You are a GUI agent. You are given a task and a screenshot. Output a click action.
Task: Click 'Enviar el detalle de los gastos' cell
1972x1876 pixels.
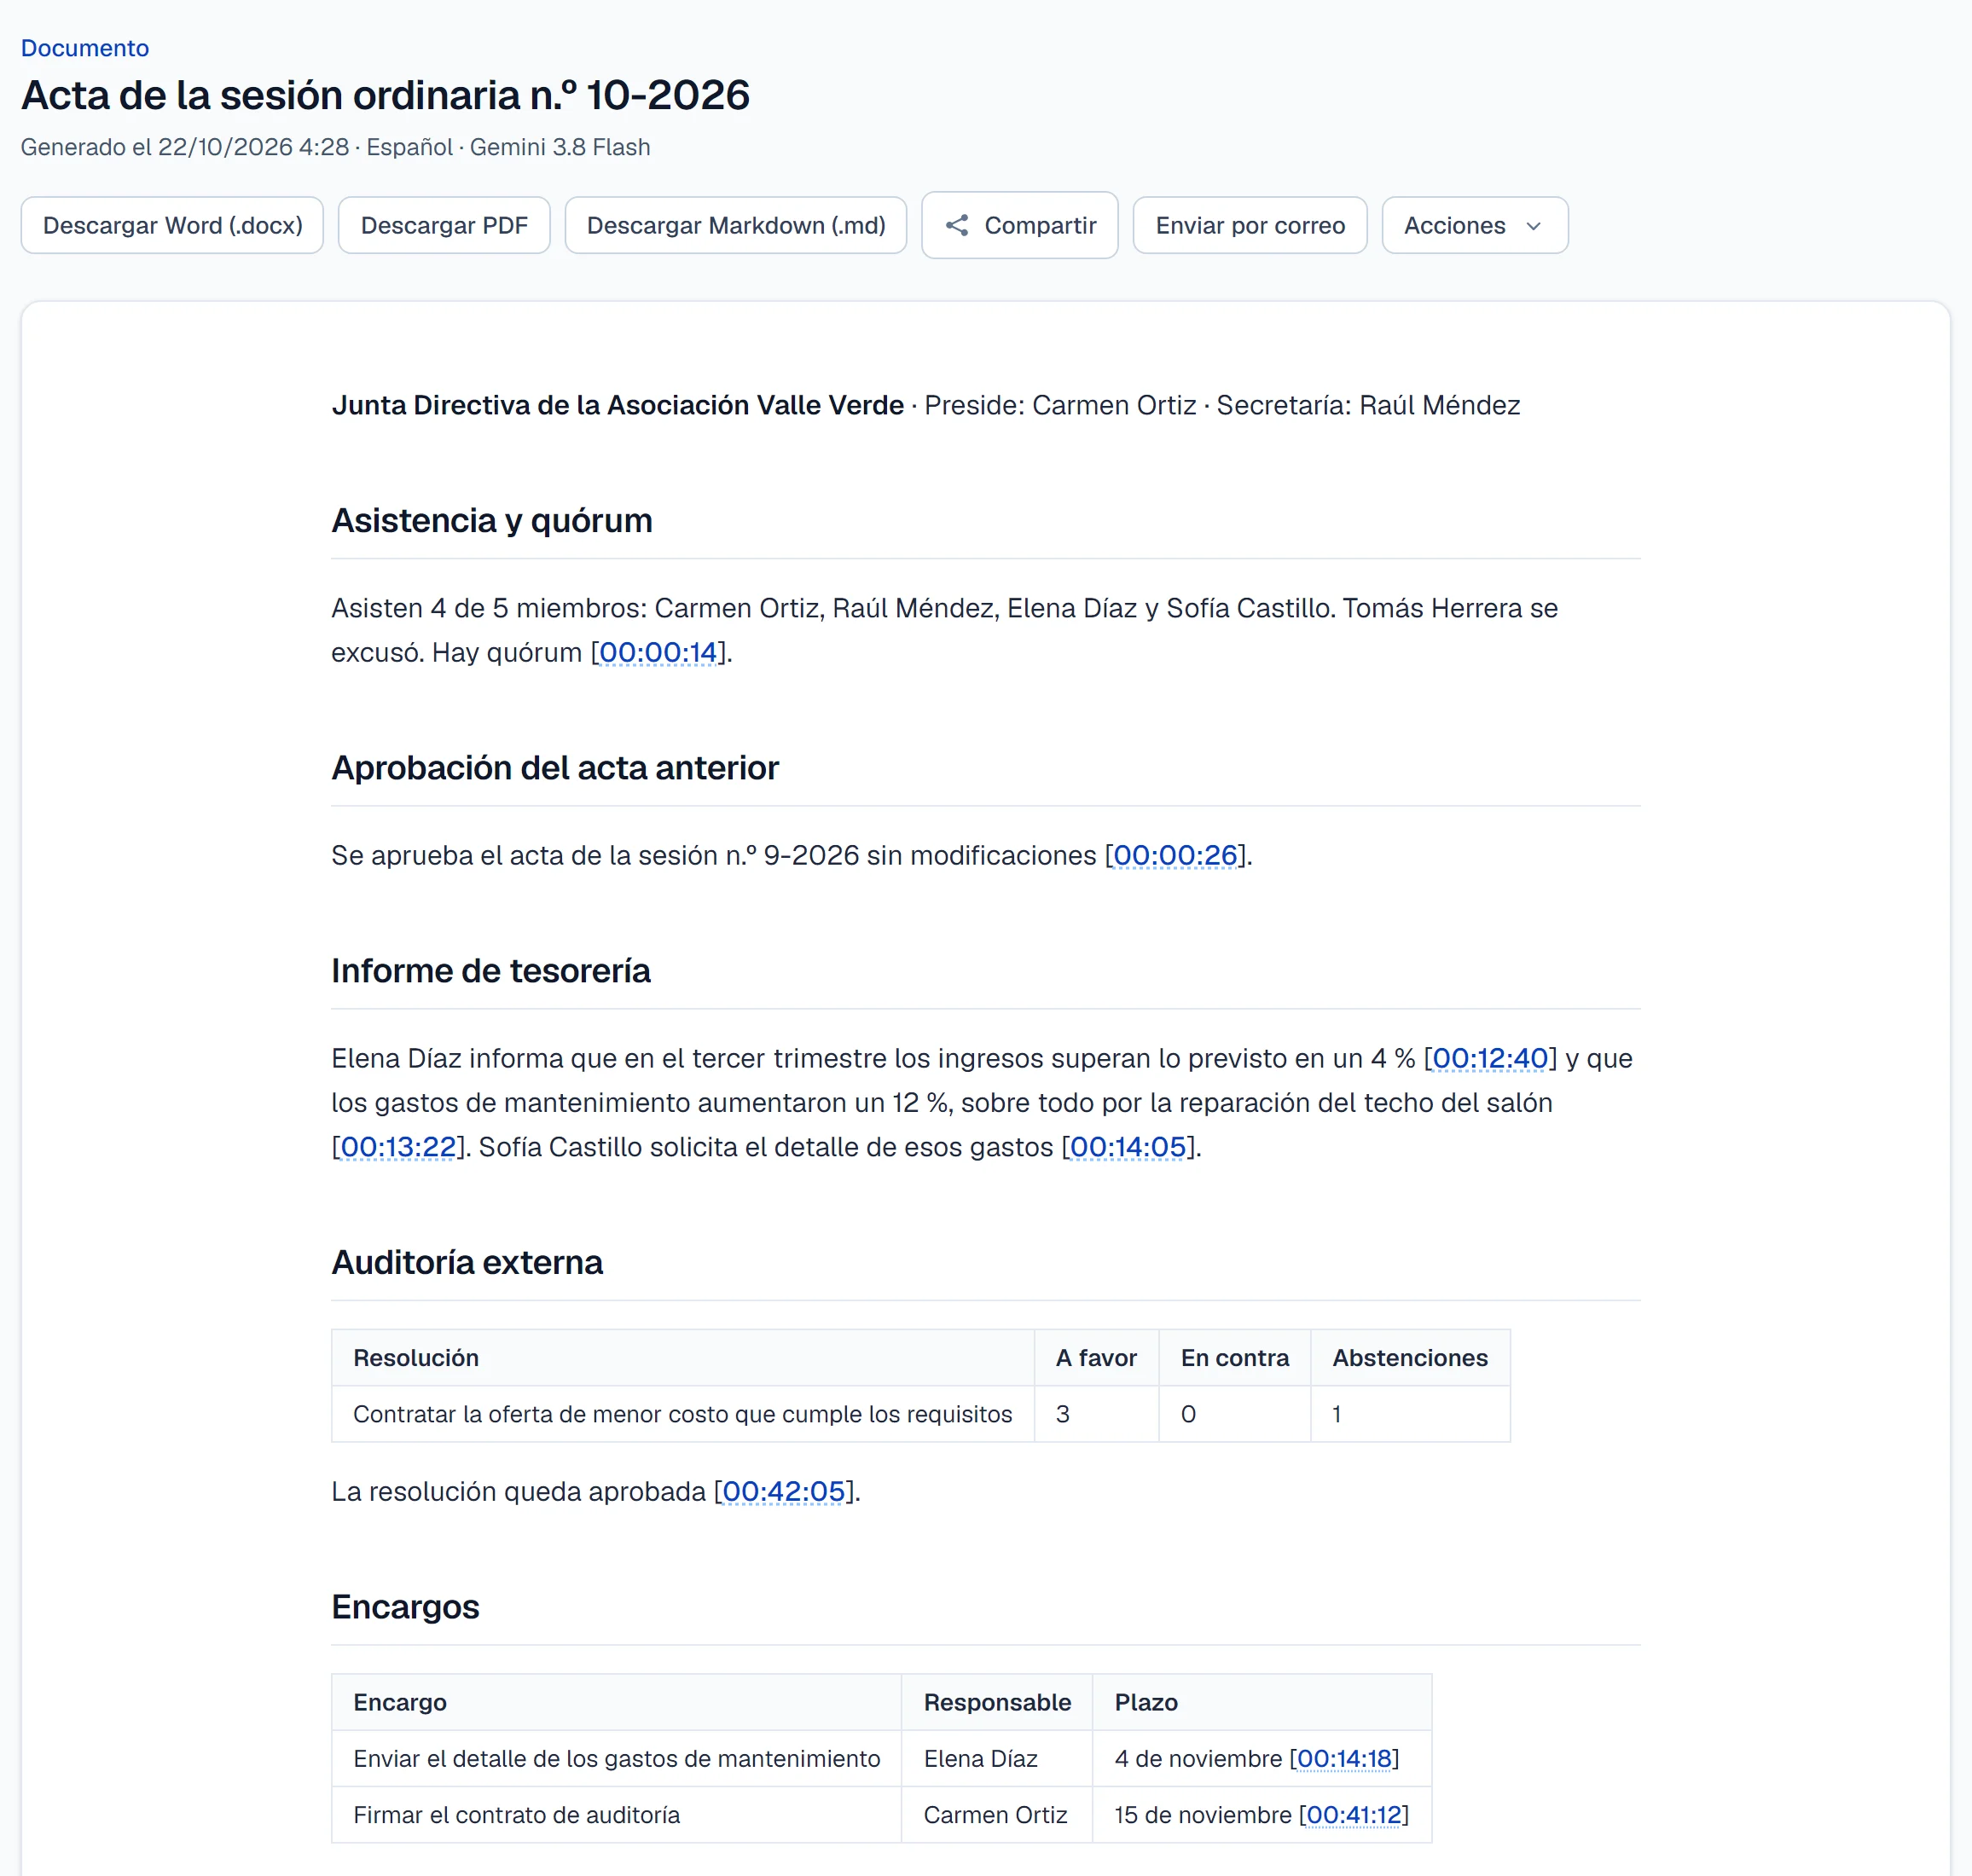(x=617, y=1758)
